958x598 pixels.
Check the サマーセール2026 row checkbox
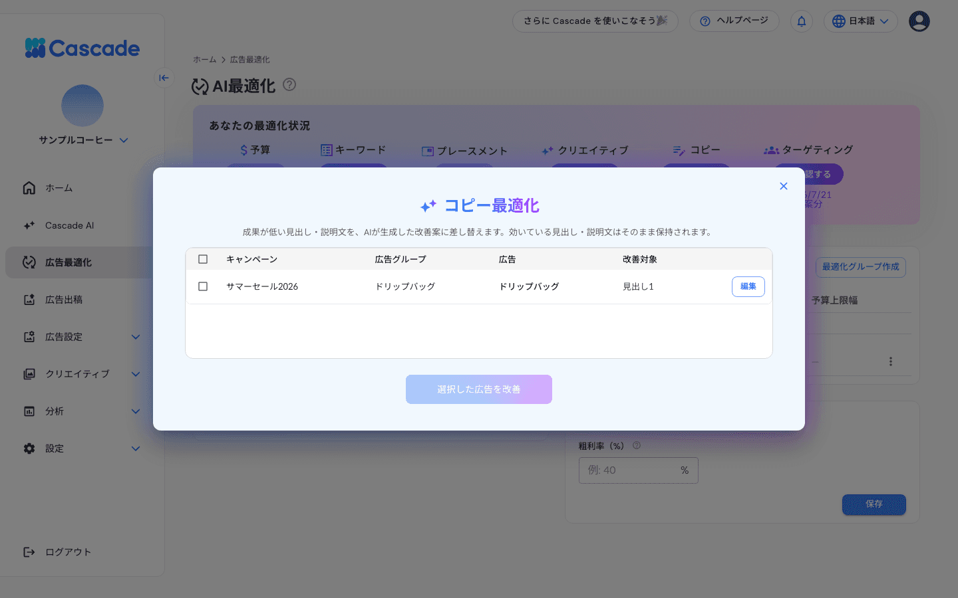(203, 286)
